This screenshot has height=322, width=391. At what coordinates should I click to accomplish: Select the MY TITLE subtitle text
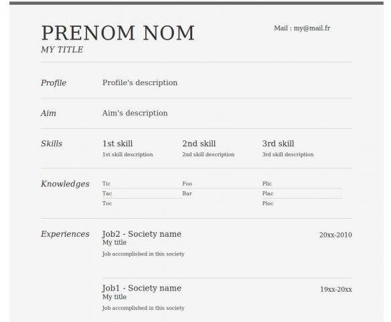coord(62,50)
